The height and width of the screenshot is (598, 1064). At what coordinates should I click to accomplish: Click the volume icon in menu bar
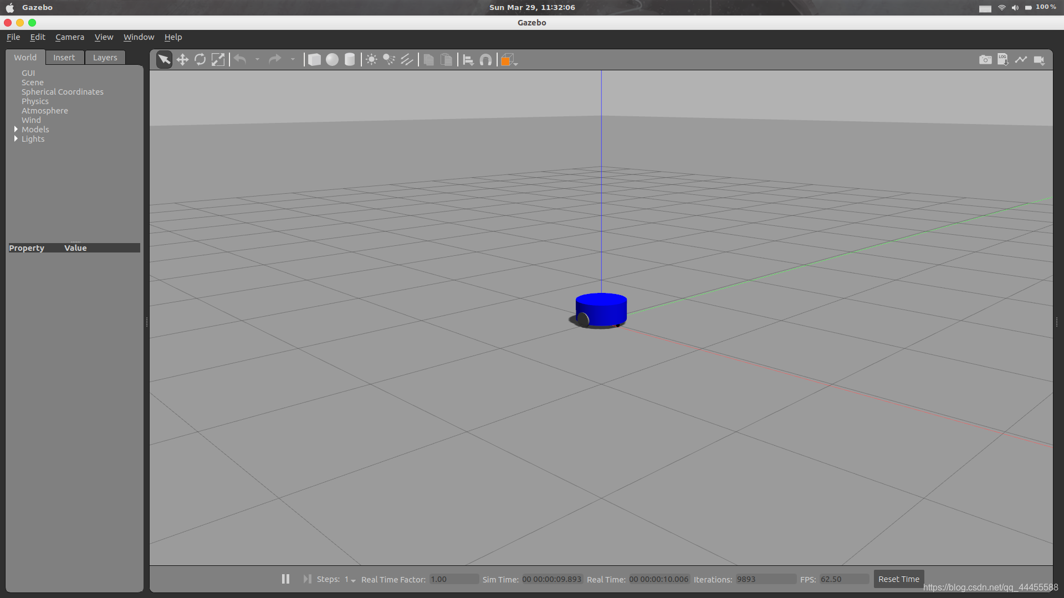pos(1015,8)
